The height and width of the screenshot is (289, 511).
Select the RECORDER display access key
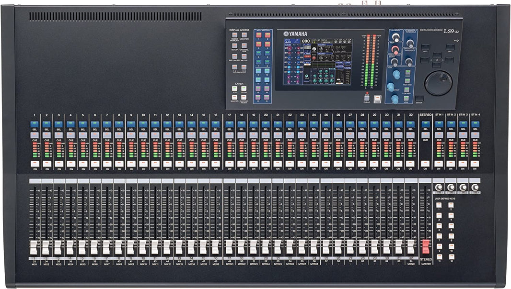tap(234, 56)
